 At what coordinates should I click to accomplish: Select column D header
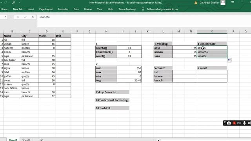[x=47, y=31]
